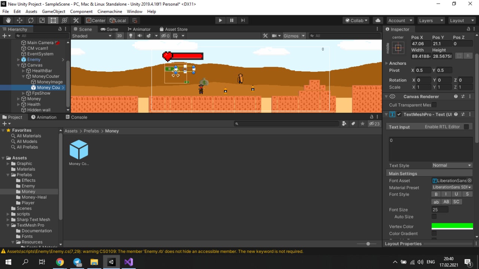This screenshot has width=479, height=269.
Task: Open Canvas Renderer help reference
Action: [x=456, y=97]
